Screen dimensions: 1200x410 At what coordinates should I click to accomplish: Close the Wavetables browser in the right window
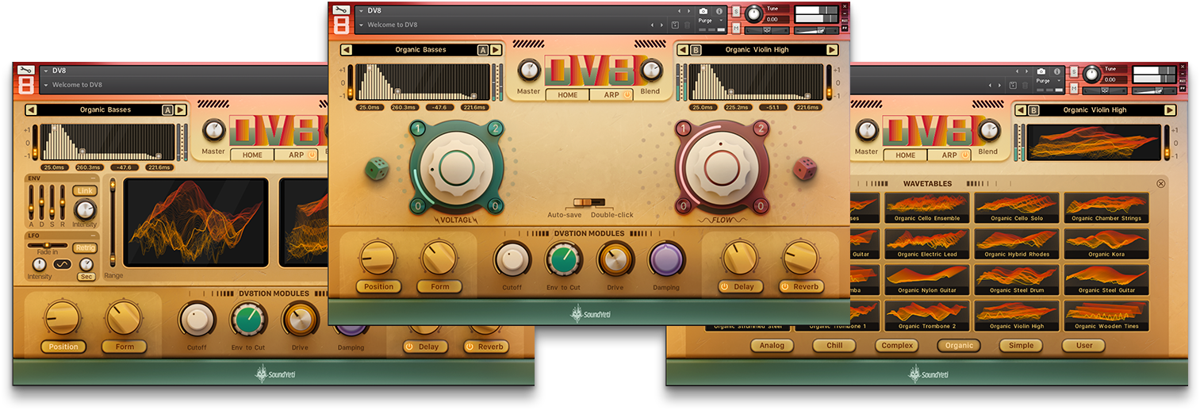click(x=1161, y=183)
